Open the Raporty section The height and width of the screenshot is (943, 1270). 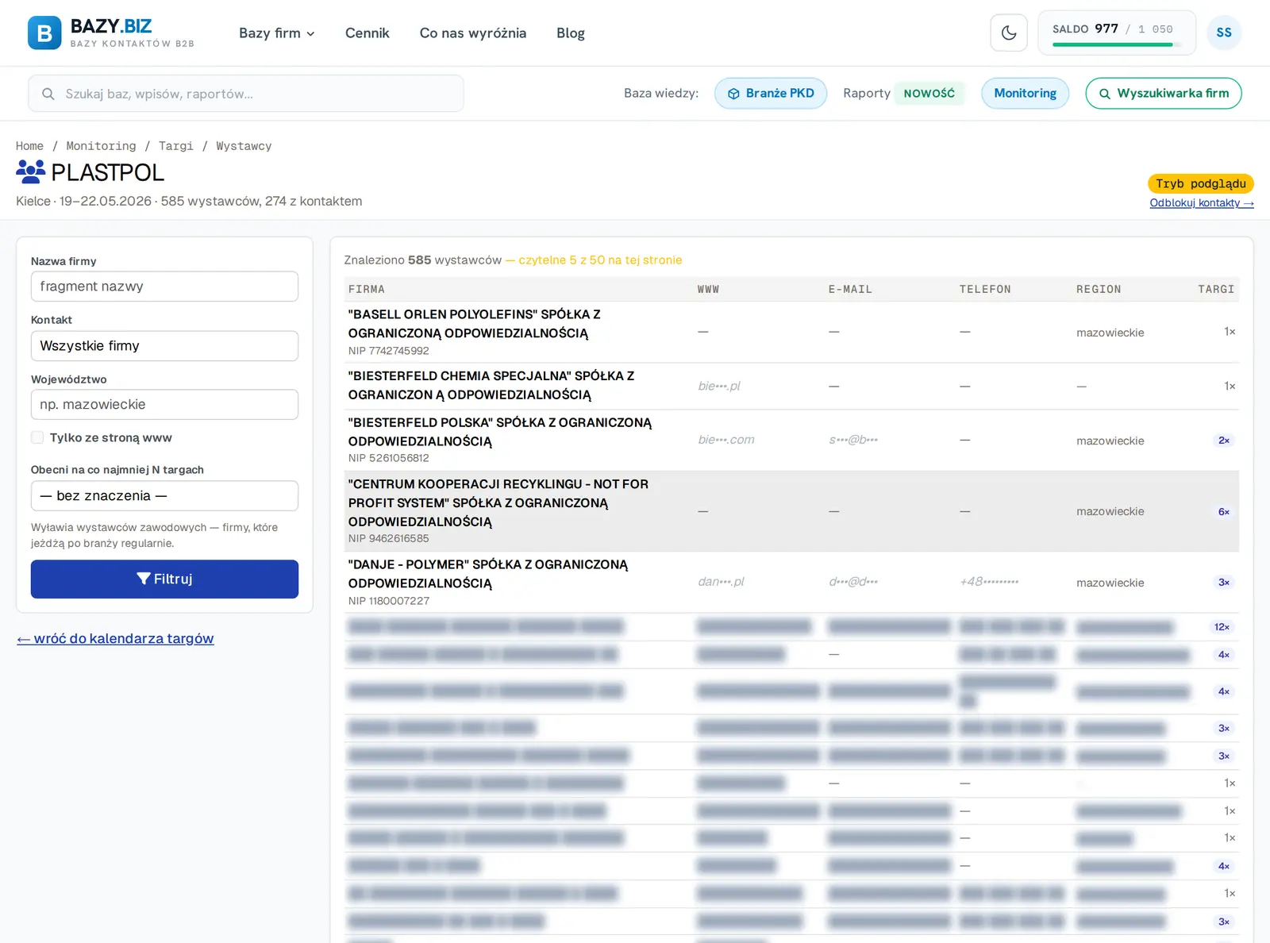coord(867,93)
